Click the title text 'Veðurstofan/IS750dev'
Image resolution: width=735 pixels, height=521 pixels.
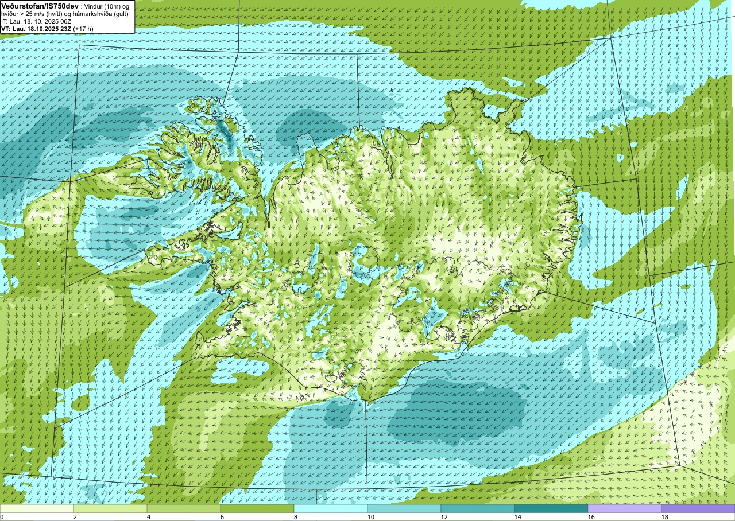click(x=40, y=5)
